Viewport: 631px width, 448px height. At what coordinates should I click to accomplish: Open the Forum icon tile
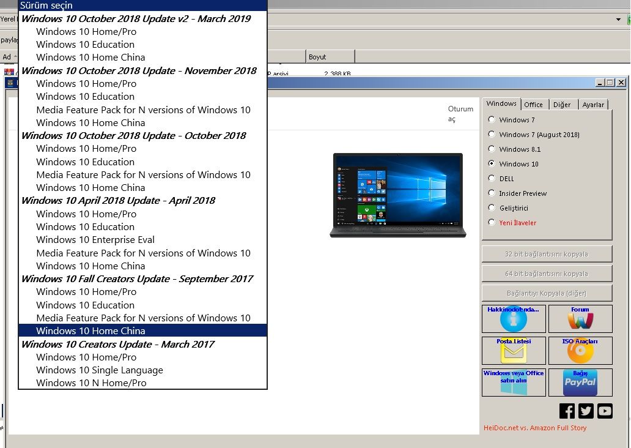tap(580, 319)
